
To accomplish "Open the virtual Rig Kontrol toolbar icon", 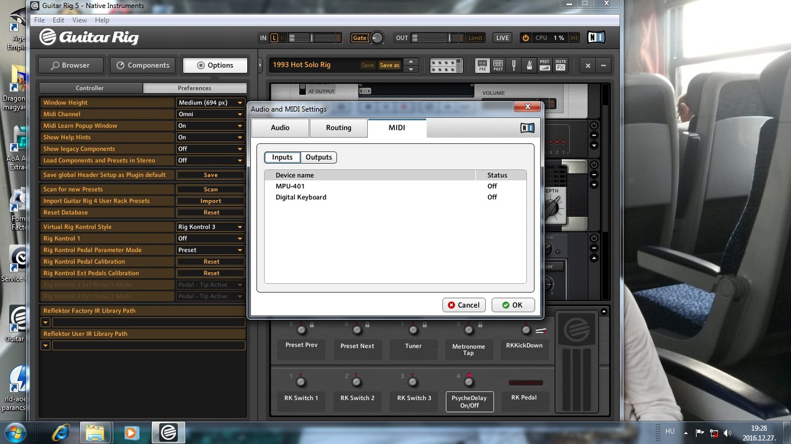I will pyautogui.click(x=446, y=65).
